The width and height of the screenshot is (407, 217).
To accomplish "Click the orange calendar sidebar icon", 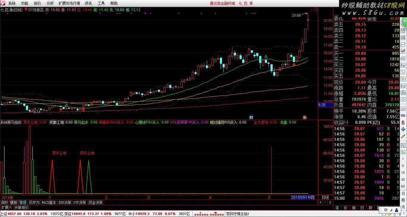I will click(403, 79).
